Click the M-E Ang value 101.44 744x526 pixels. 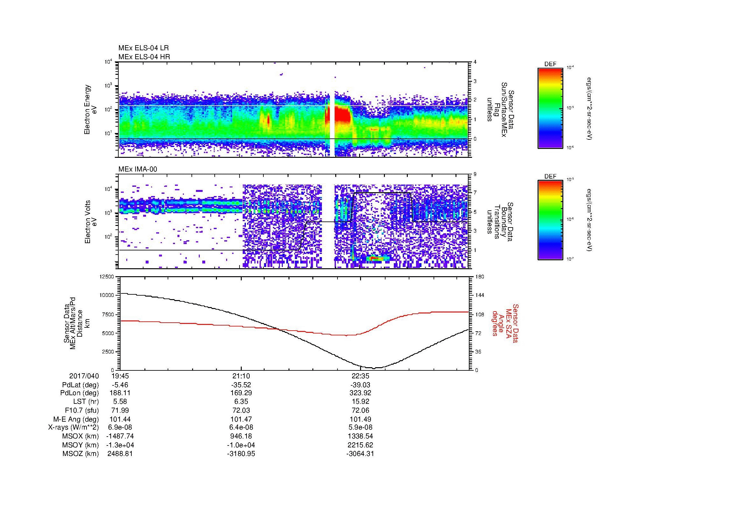pos(120,419)
